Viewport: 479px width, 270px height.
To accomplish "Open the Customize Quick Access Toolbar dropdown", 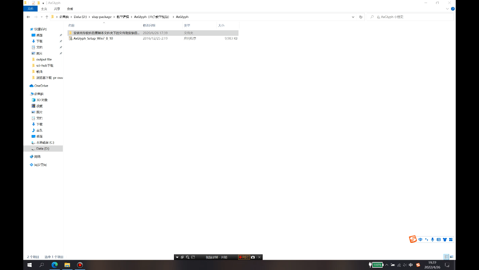I will [43, 3].
